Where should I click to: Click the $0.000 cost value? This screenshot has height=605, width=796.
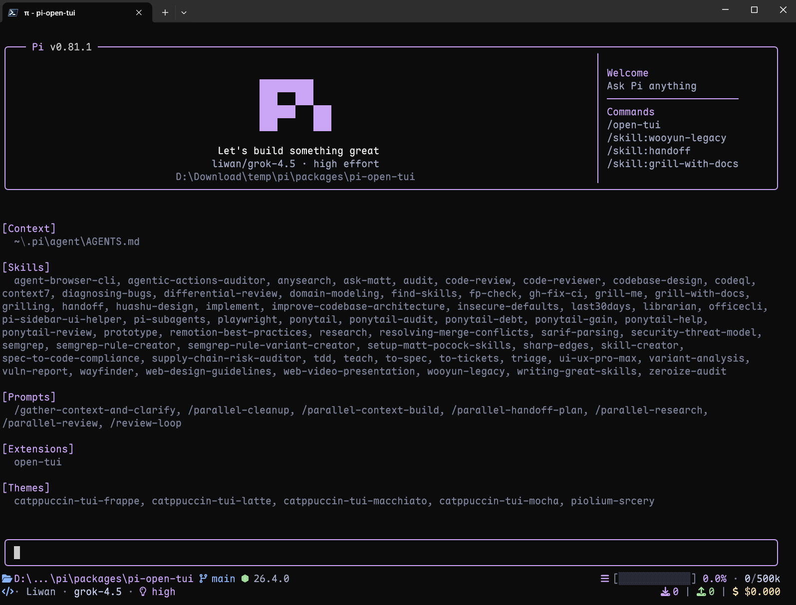(x=762, y=592)
